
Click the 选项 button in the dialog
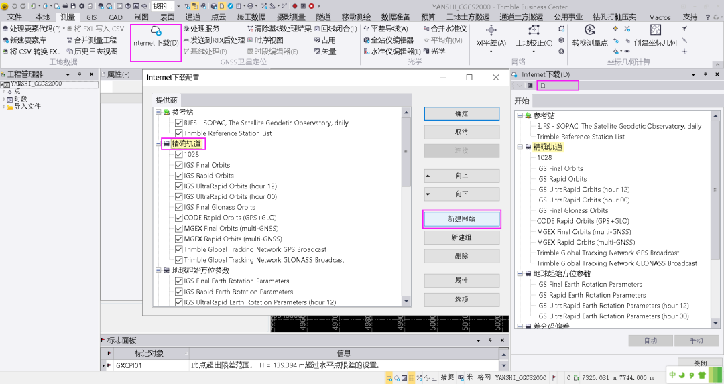(462, 300)
